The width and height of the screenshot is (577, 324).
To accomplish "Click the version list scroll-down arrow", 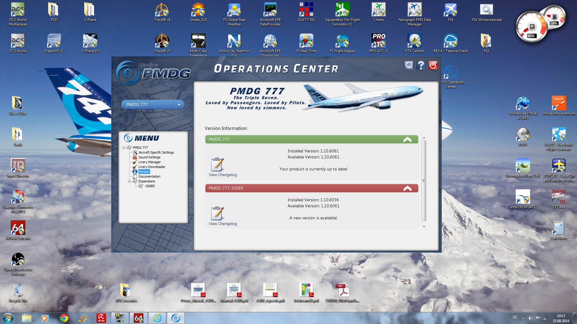I will (424, 226).
